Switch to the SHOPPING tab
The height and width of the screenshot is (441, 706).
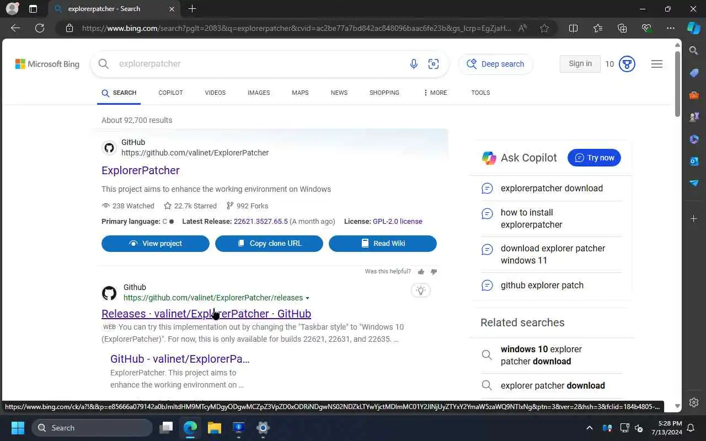384,93
